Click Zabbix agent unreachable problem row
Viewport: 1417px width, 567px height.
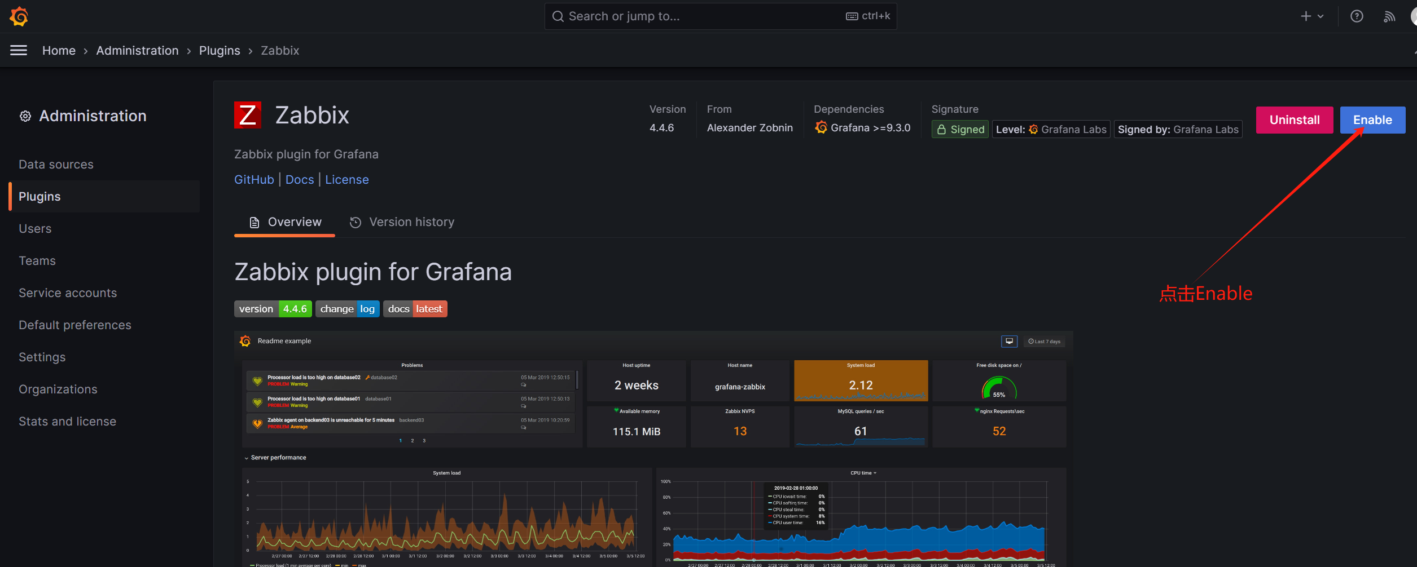[x=411, y=423]
